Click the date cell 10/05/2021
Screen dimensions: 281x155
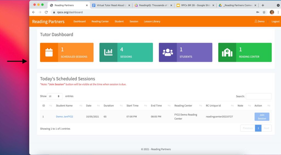pyautogui.click(x=92, y=117)
